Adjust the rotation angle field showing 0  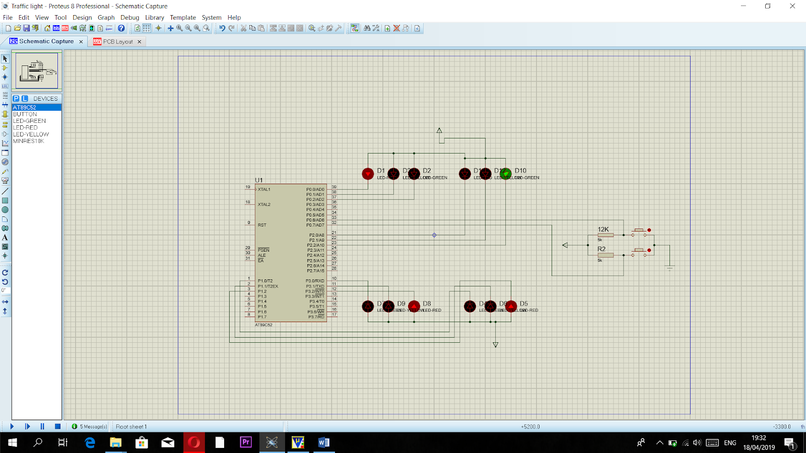click(x=6, y=291)
